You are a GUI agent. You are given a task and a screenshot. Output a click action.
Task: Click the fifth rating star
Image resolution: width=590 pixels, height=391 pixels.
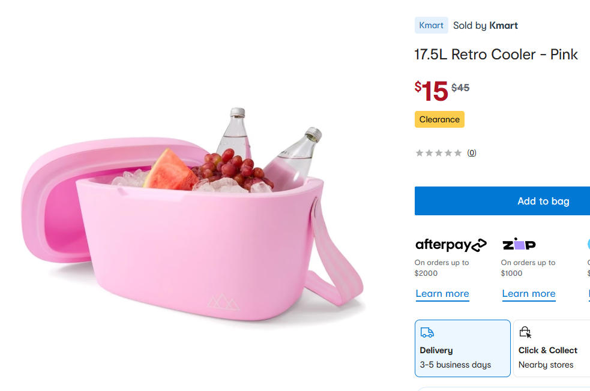point(458,153)
